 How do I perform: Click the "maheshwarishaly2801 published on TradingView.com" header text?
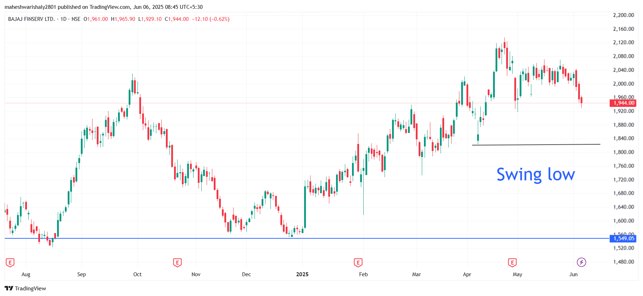pos(67,7)
